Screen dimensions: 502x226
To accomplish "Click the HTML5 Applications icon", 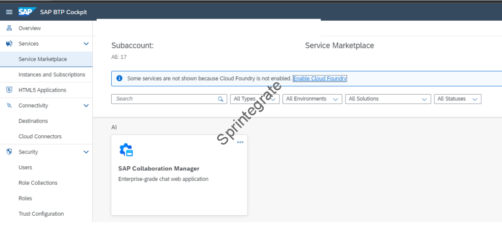I will tap(9, 90).
